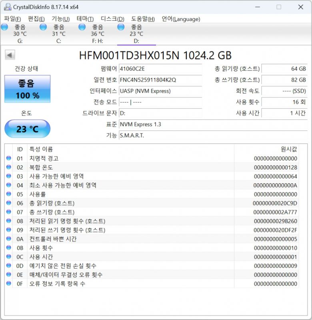Click power on hours value 1 시간
The width and height of the screenshot is (312, 320).
coord(284,113)
